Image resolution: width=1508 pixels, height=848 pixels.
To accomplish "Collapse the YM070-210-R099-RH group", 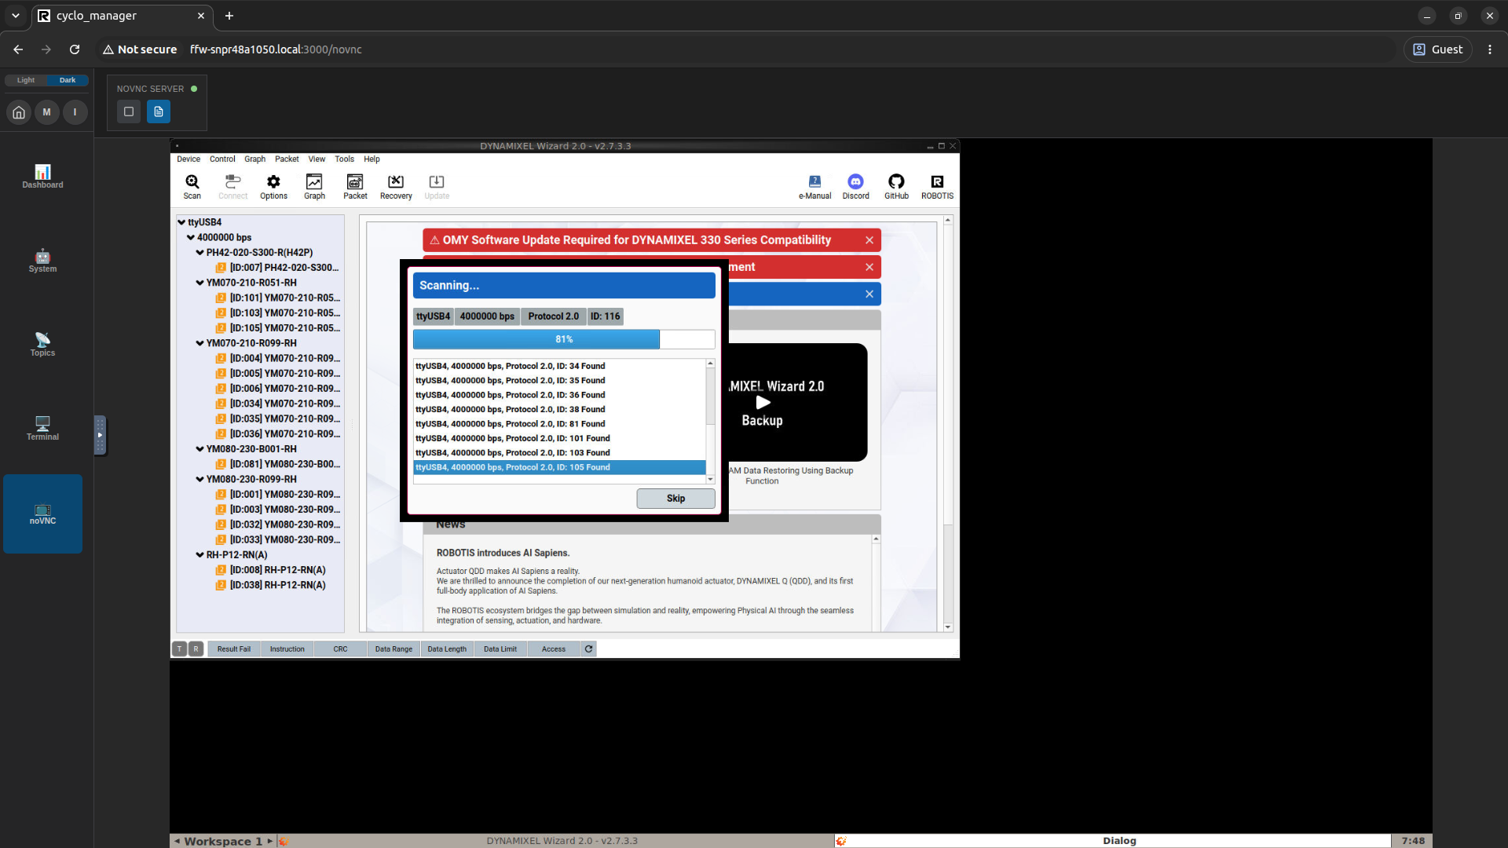I will tap(200, 343).
